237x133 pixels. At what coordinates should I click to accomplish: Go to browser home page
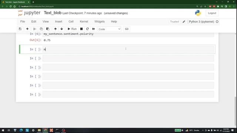[14, 7]
